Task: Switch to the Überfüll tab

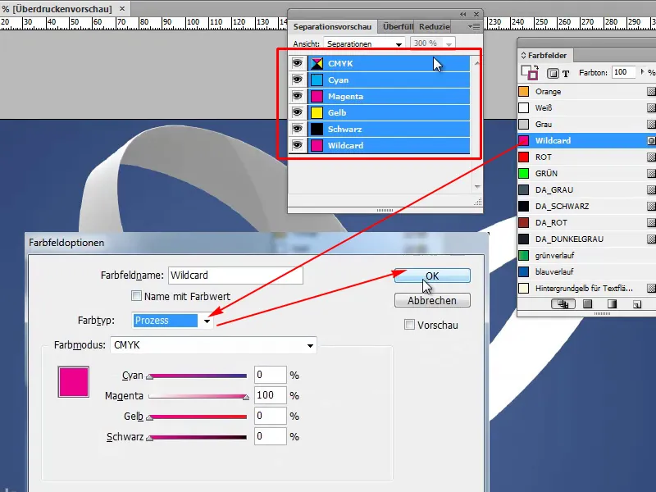Action: [397, 26]
